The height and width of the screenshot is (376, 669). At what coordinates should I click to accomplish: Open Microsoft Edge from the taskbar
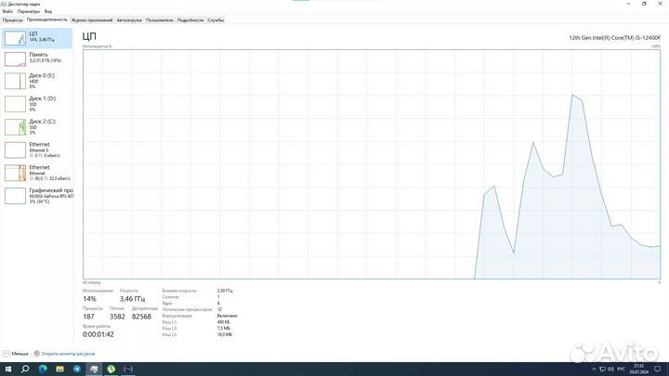coord(43,369)
